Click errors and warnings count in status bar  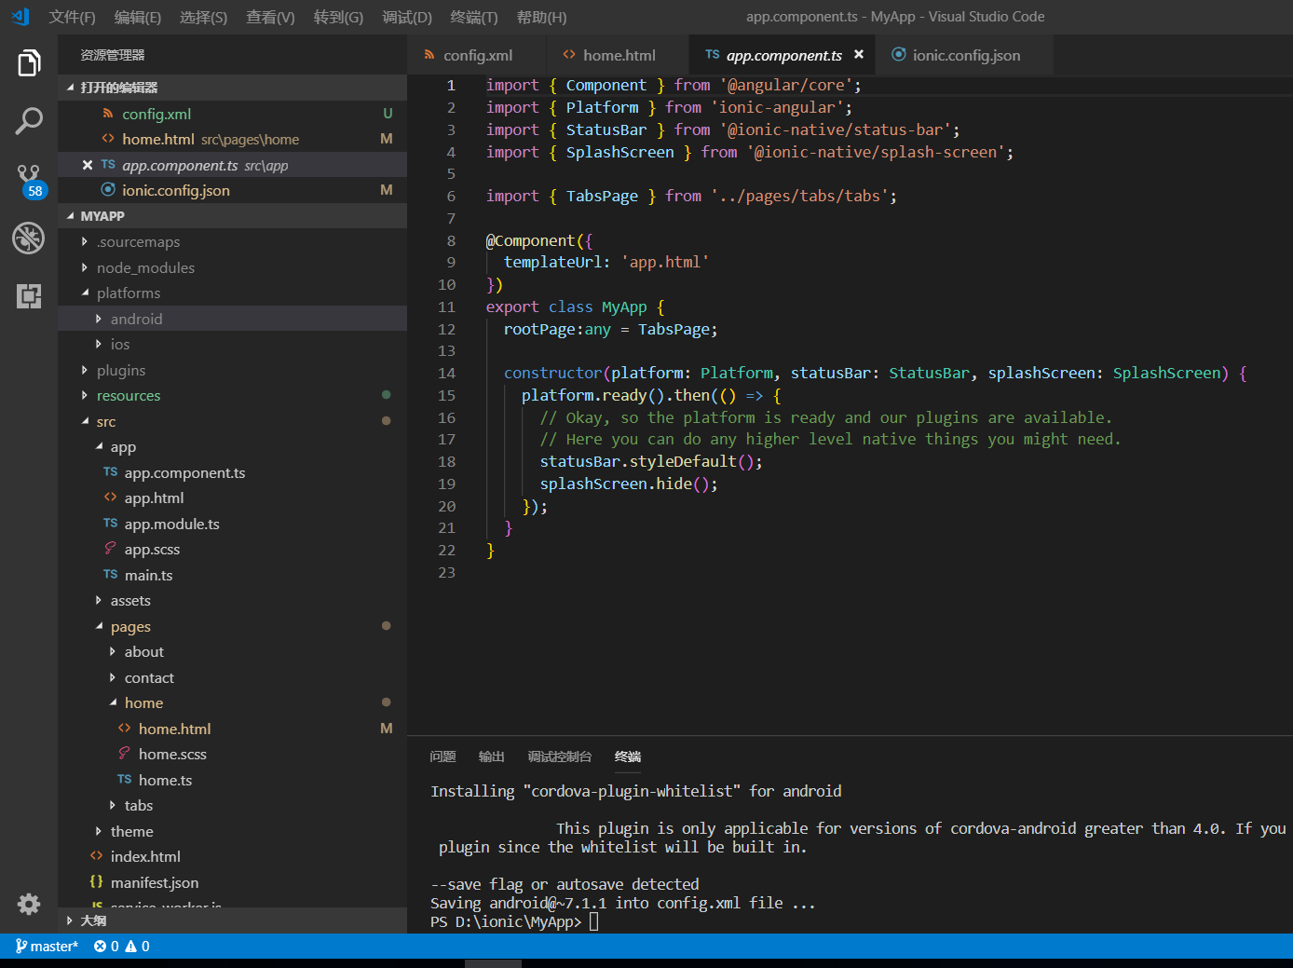point(121,947)
